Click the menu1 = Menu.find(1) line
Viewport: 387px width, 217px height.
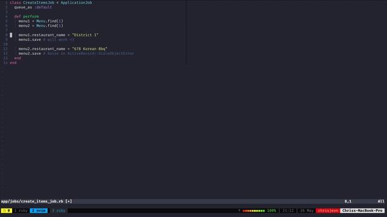[41, 21]
